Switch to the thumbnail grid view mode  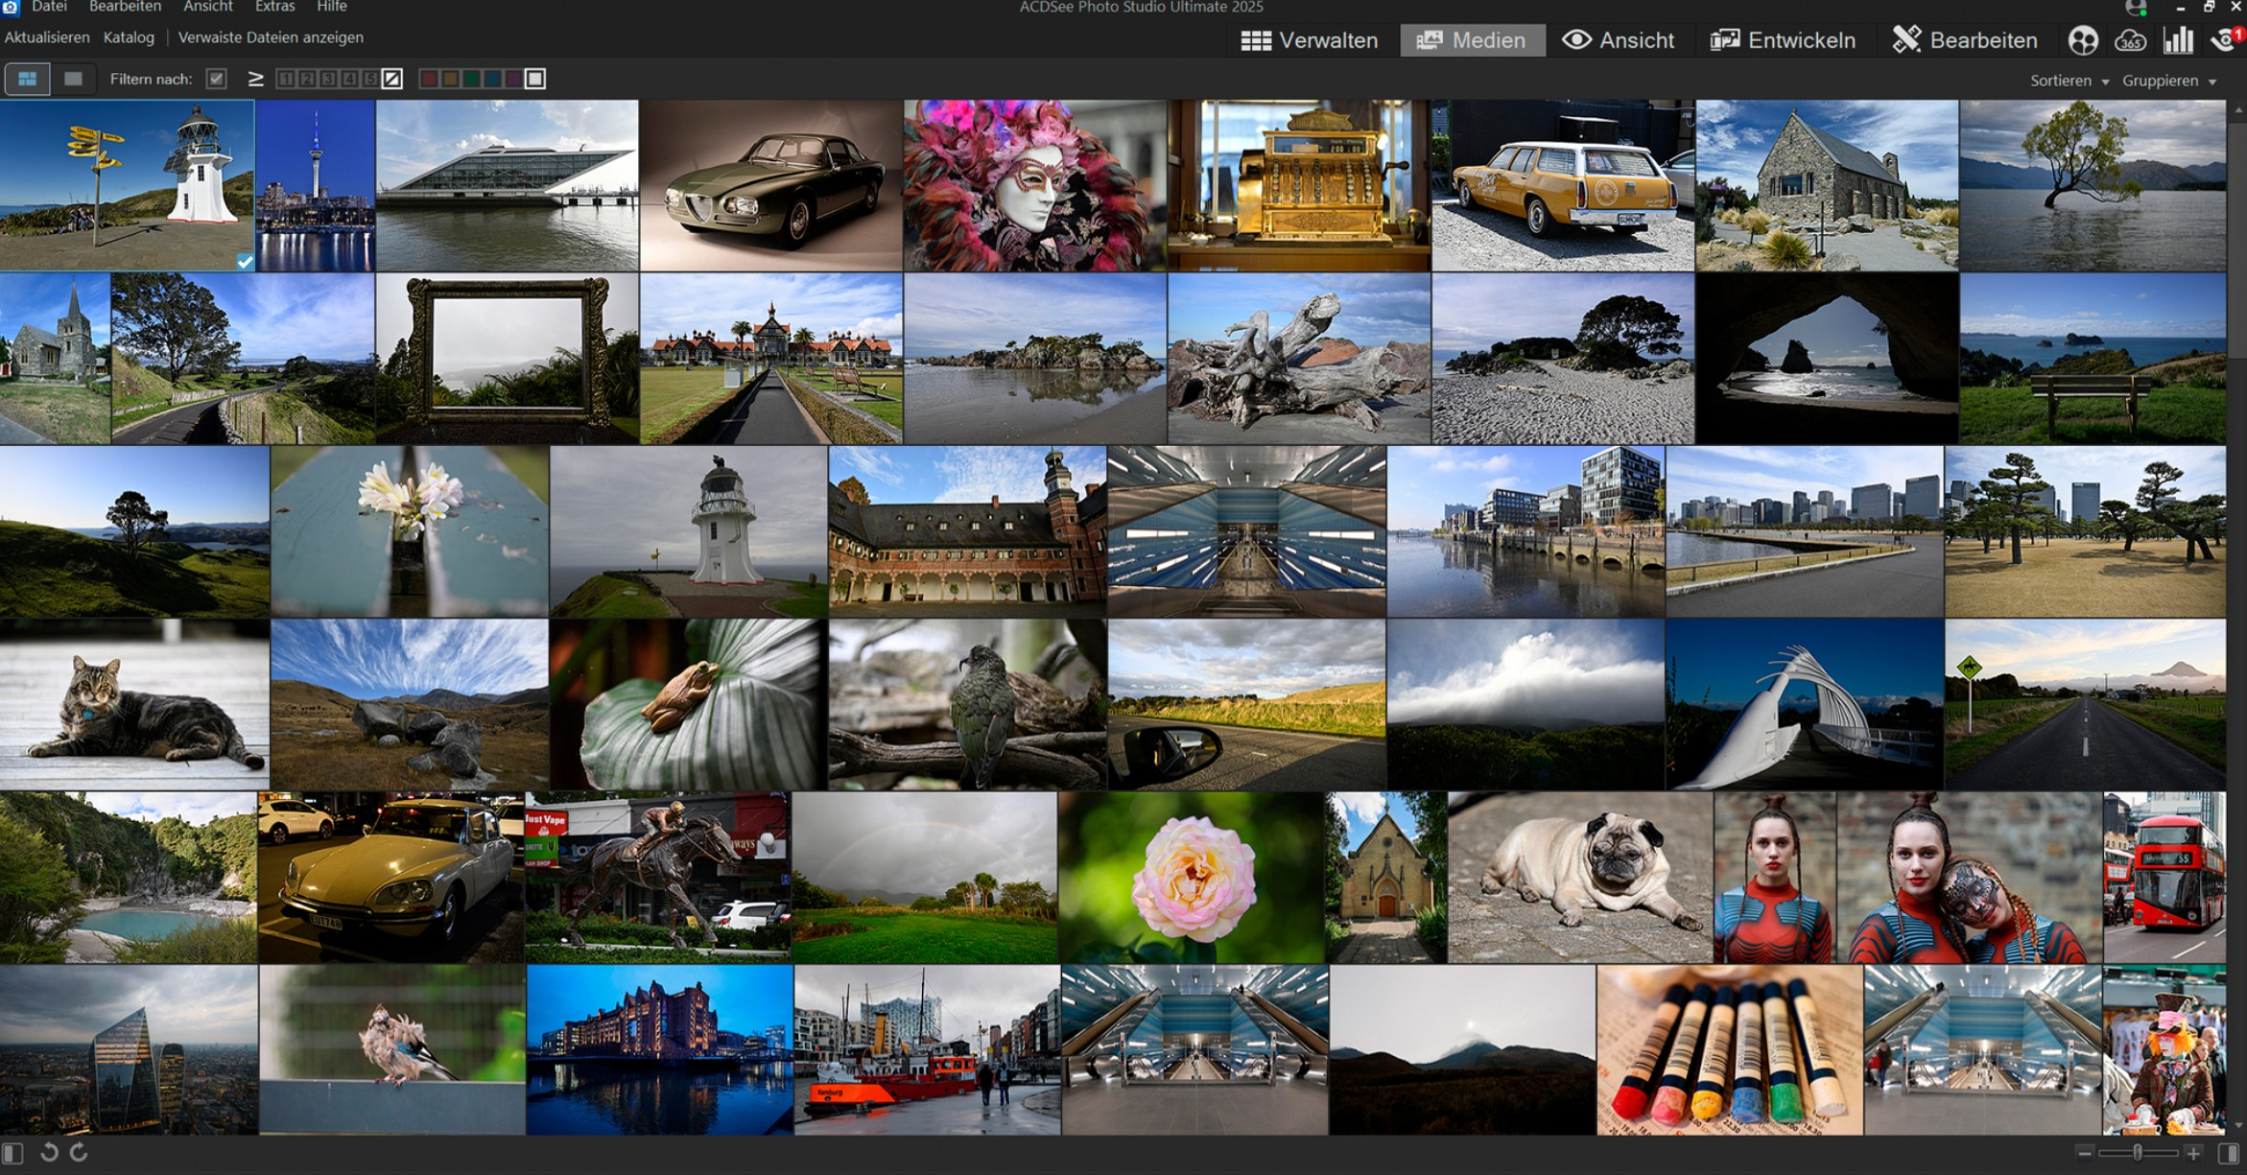click(x=27, y=79)
